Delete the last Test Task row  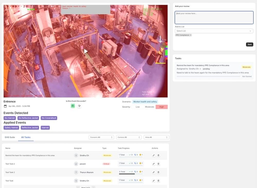tap(158, 181)
